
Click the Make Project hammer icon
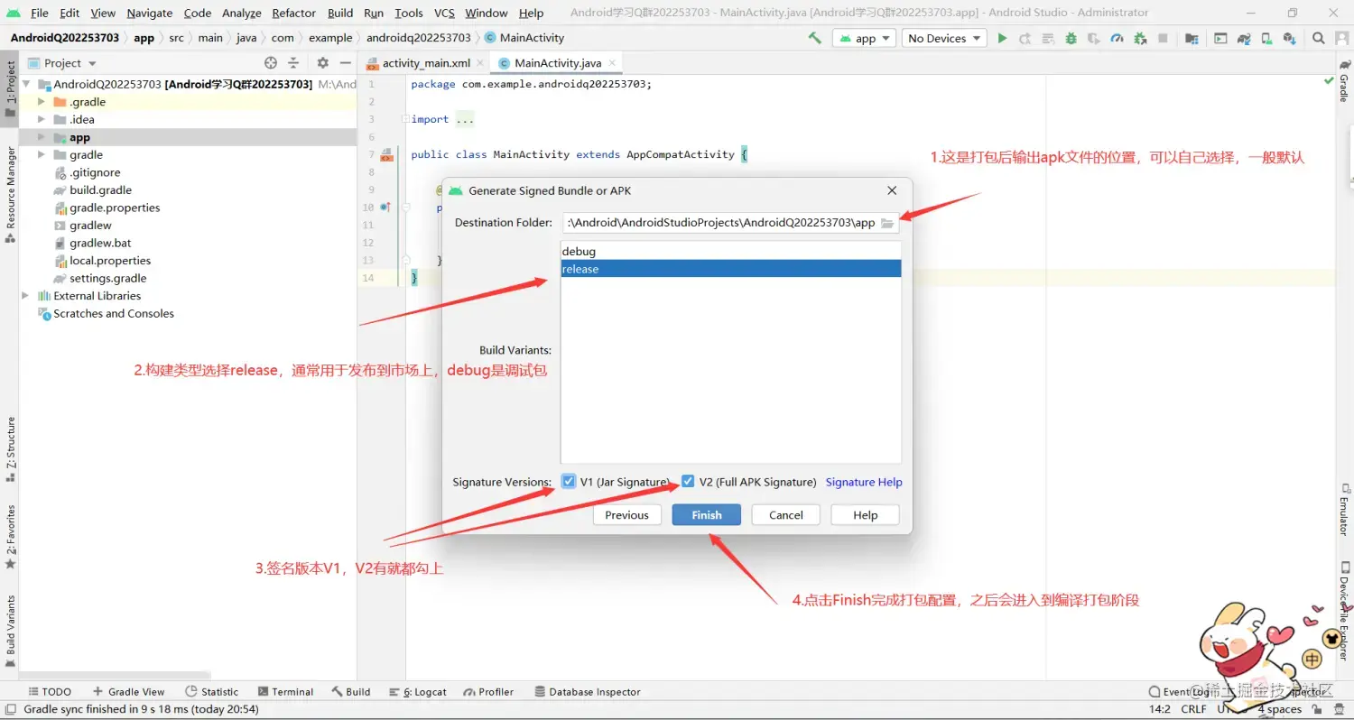coord(815,38)
